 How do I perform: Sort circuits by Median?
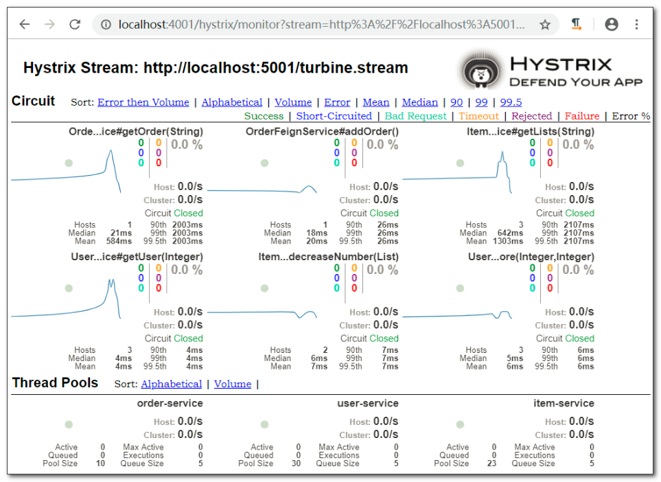click(420, 102)
